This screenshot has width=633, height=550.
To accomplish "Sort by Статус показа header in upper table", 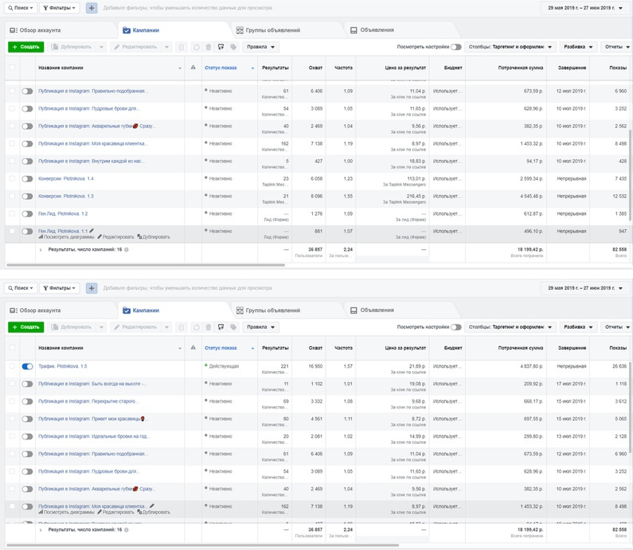I will click(221, 68).
